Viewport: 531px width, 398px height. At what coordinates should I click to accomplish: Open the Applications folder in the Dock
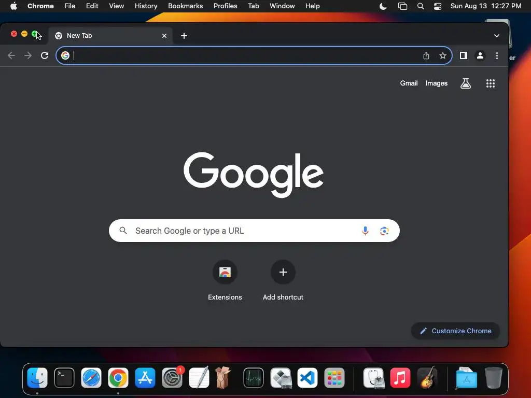(x=466, y=378)
